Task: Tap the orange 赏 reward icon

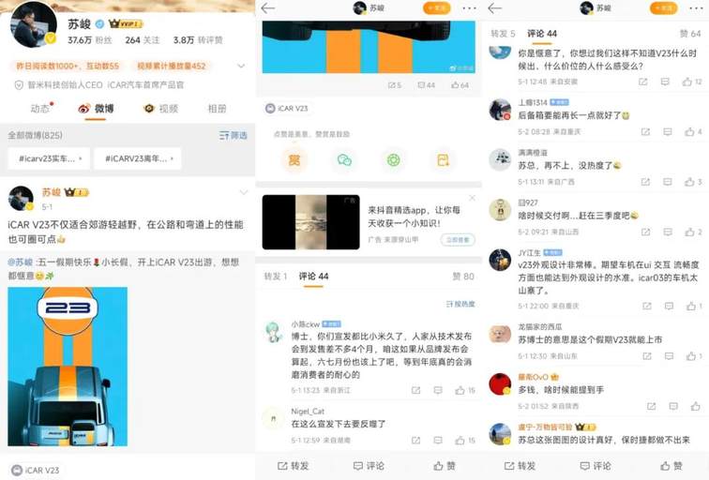Action: tap(294, 160)
